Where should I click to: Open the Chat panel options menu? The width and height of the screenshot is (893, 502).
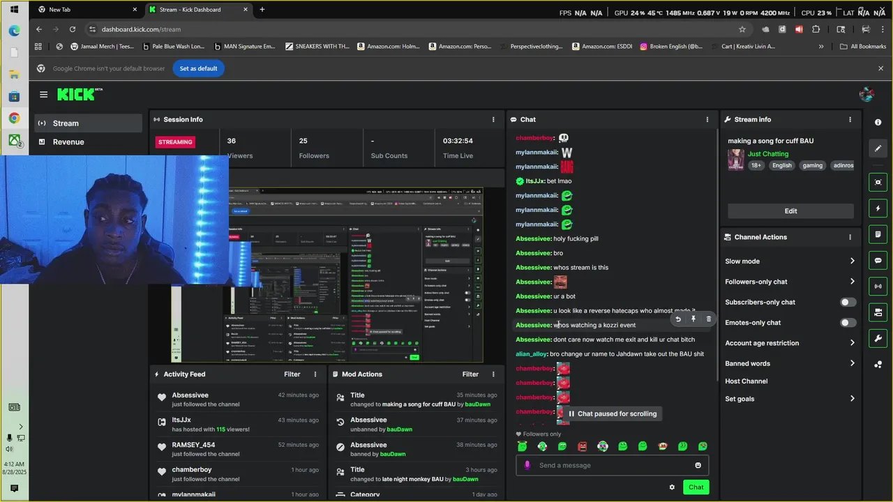point(707,119)
